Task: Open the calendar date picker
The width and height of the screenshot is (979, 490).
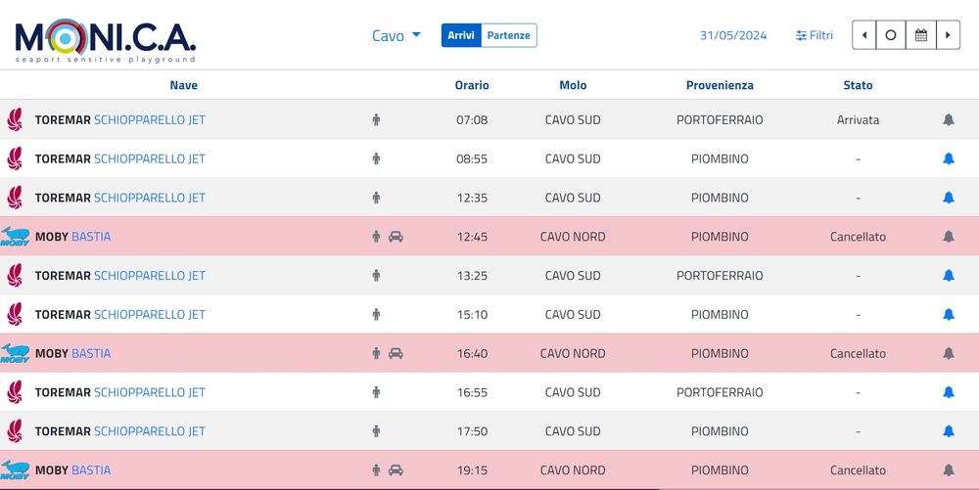Action: click(920, 35)
